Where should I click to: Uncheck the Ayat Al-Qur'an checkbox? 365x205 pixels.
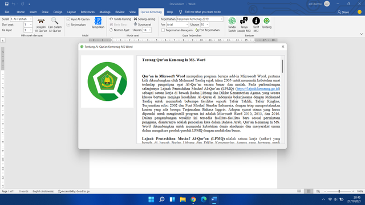coord(68,19)
